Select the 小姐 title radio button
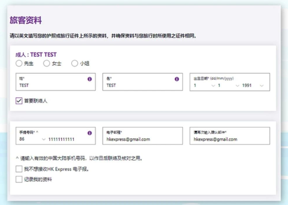 [74, 63]
